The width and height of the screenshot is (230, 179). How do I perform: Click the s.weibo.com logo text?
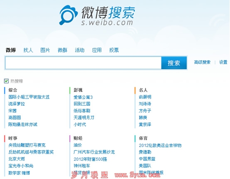tap(107, 22)
